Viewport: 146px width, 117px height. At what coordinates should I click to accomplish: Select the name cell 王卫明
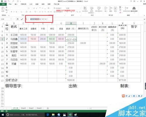point(14,35)
